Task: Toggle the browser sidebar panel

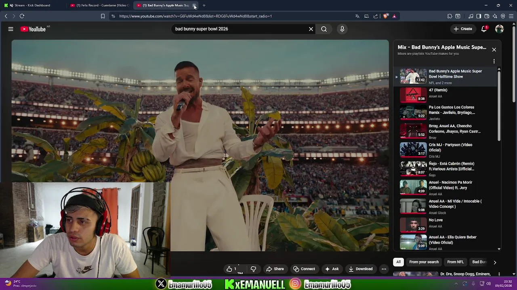Action: (x=479, y=16)
